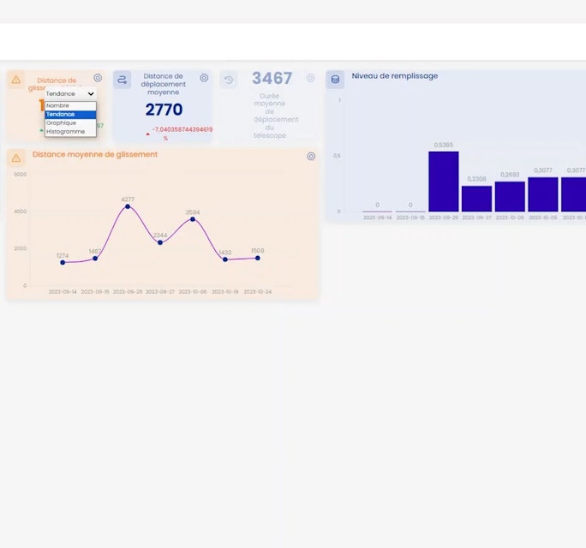Open settings gear on Distance de glissement card
The image size is (586, 548).
coord(98,78)
